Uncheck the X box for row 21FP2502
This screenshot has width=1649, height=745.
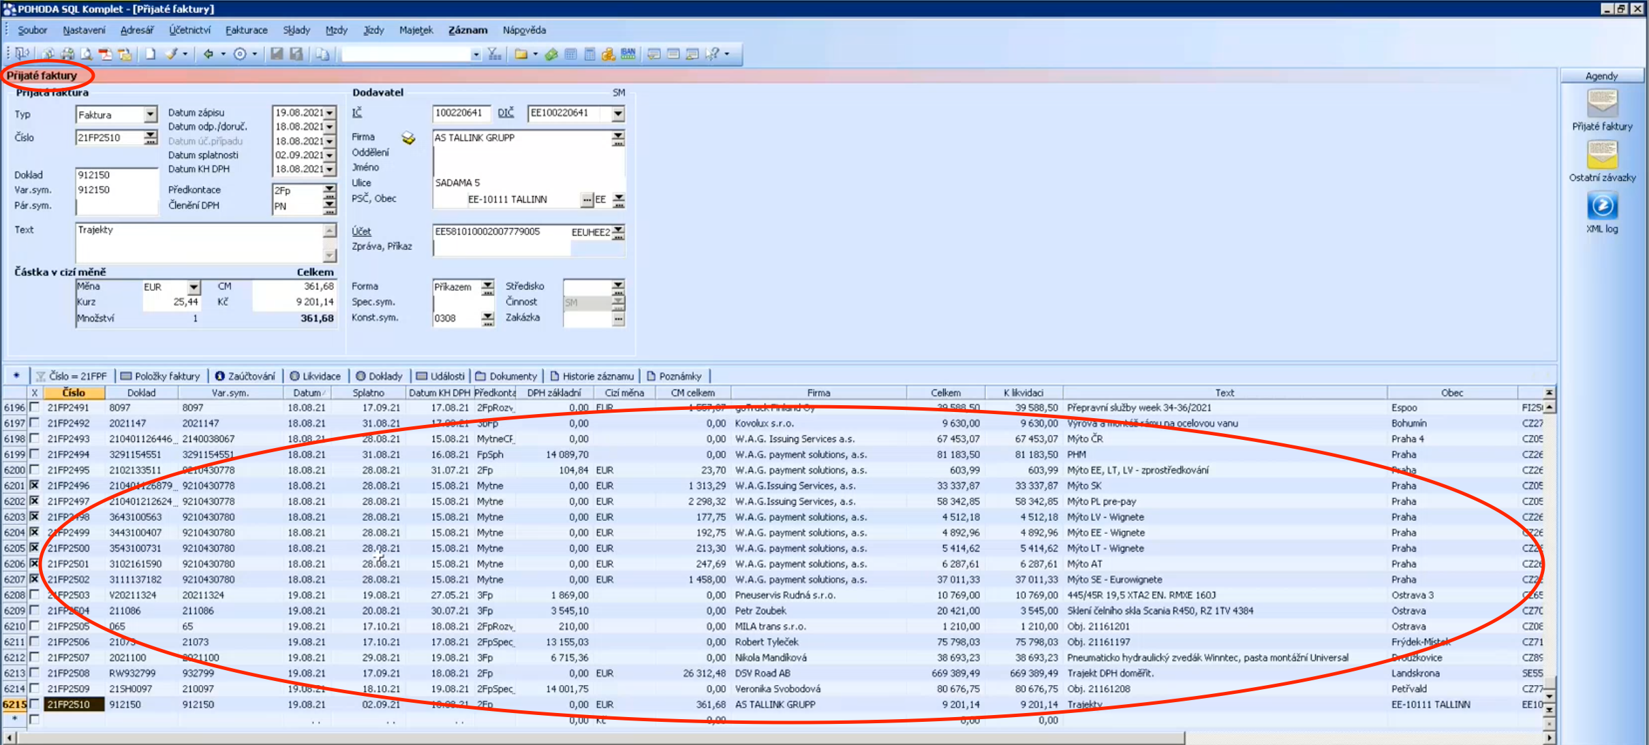coord(34,579)
